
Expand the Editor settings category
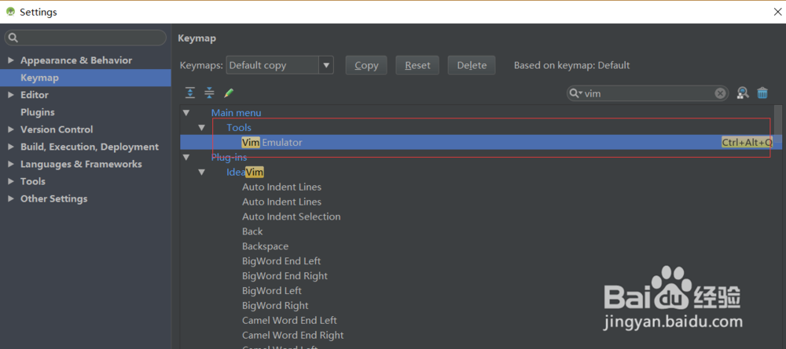click(x=11, y=95)
